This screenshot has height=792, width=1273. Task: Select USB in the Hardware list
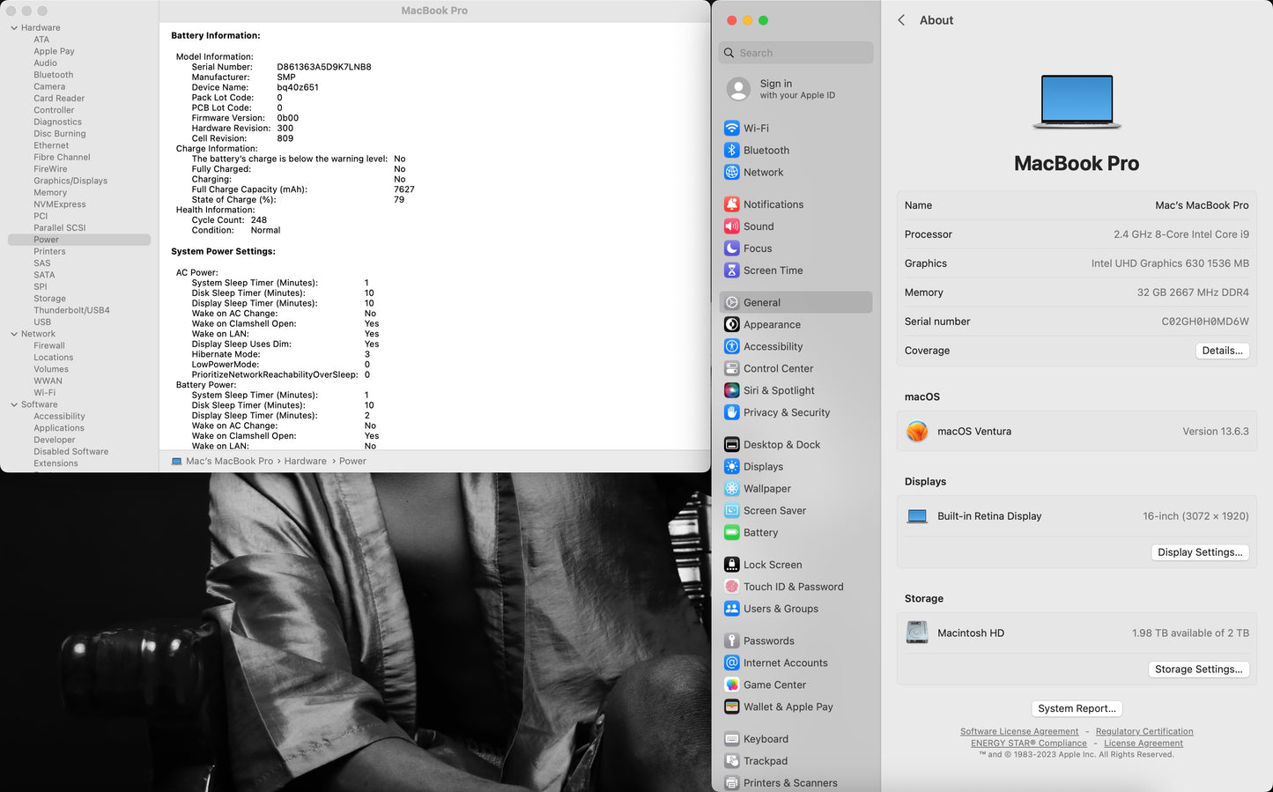[x=42, y=322]
